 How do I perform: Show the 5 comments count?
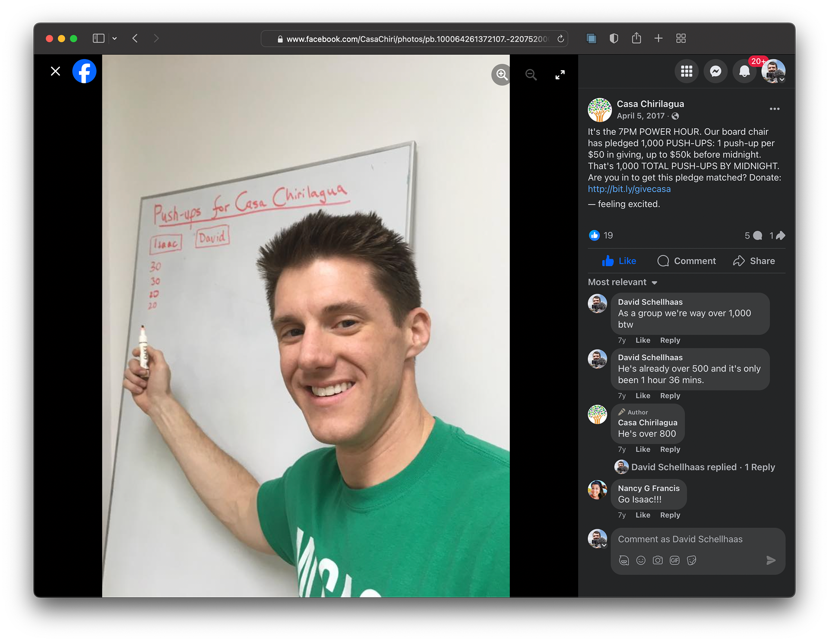753,236
